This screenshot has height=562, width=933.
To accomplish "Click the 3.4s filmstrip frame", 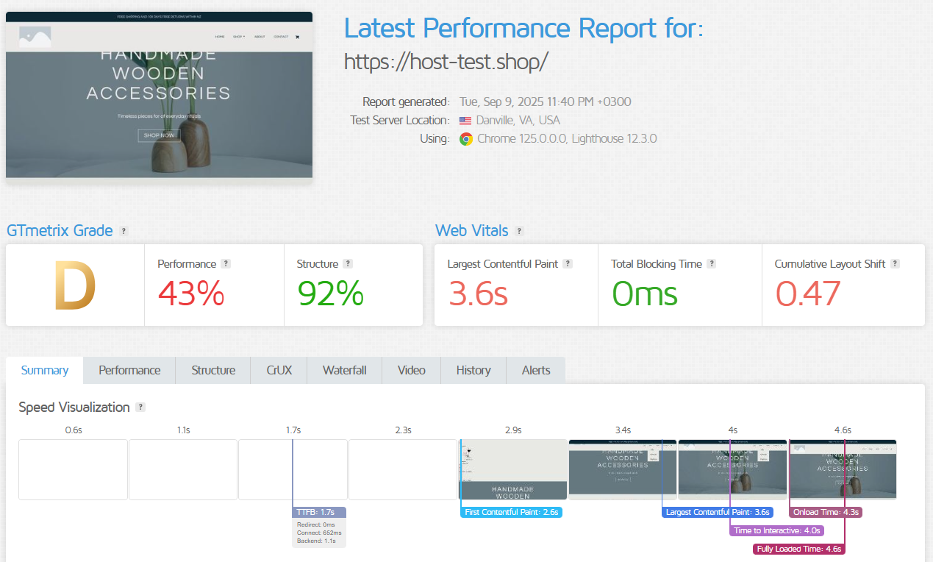I will pyautogui.click(x=623, y=470).
